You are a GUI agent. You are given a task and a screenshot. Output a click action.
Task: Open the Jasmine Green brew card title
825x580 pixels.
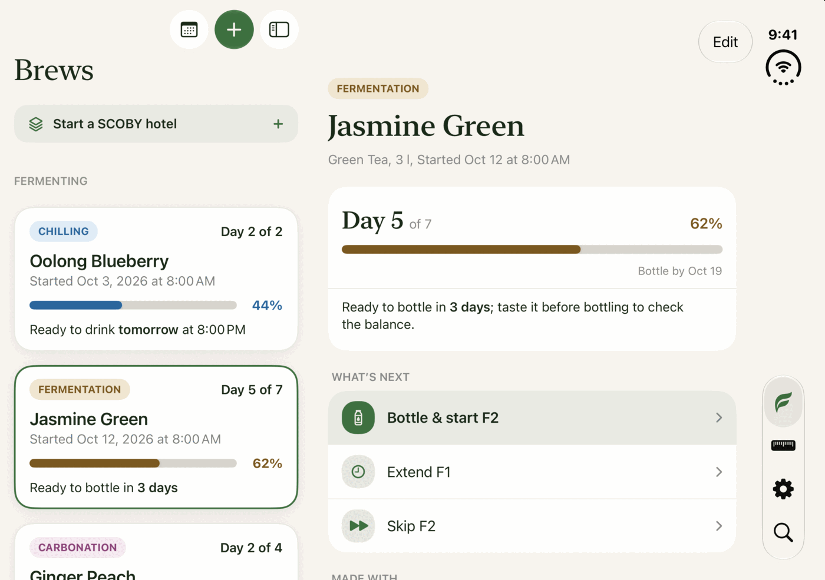[89, 419]
